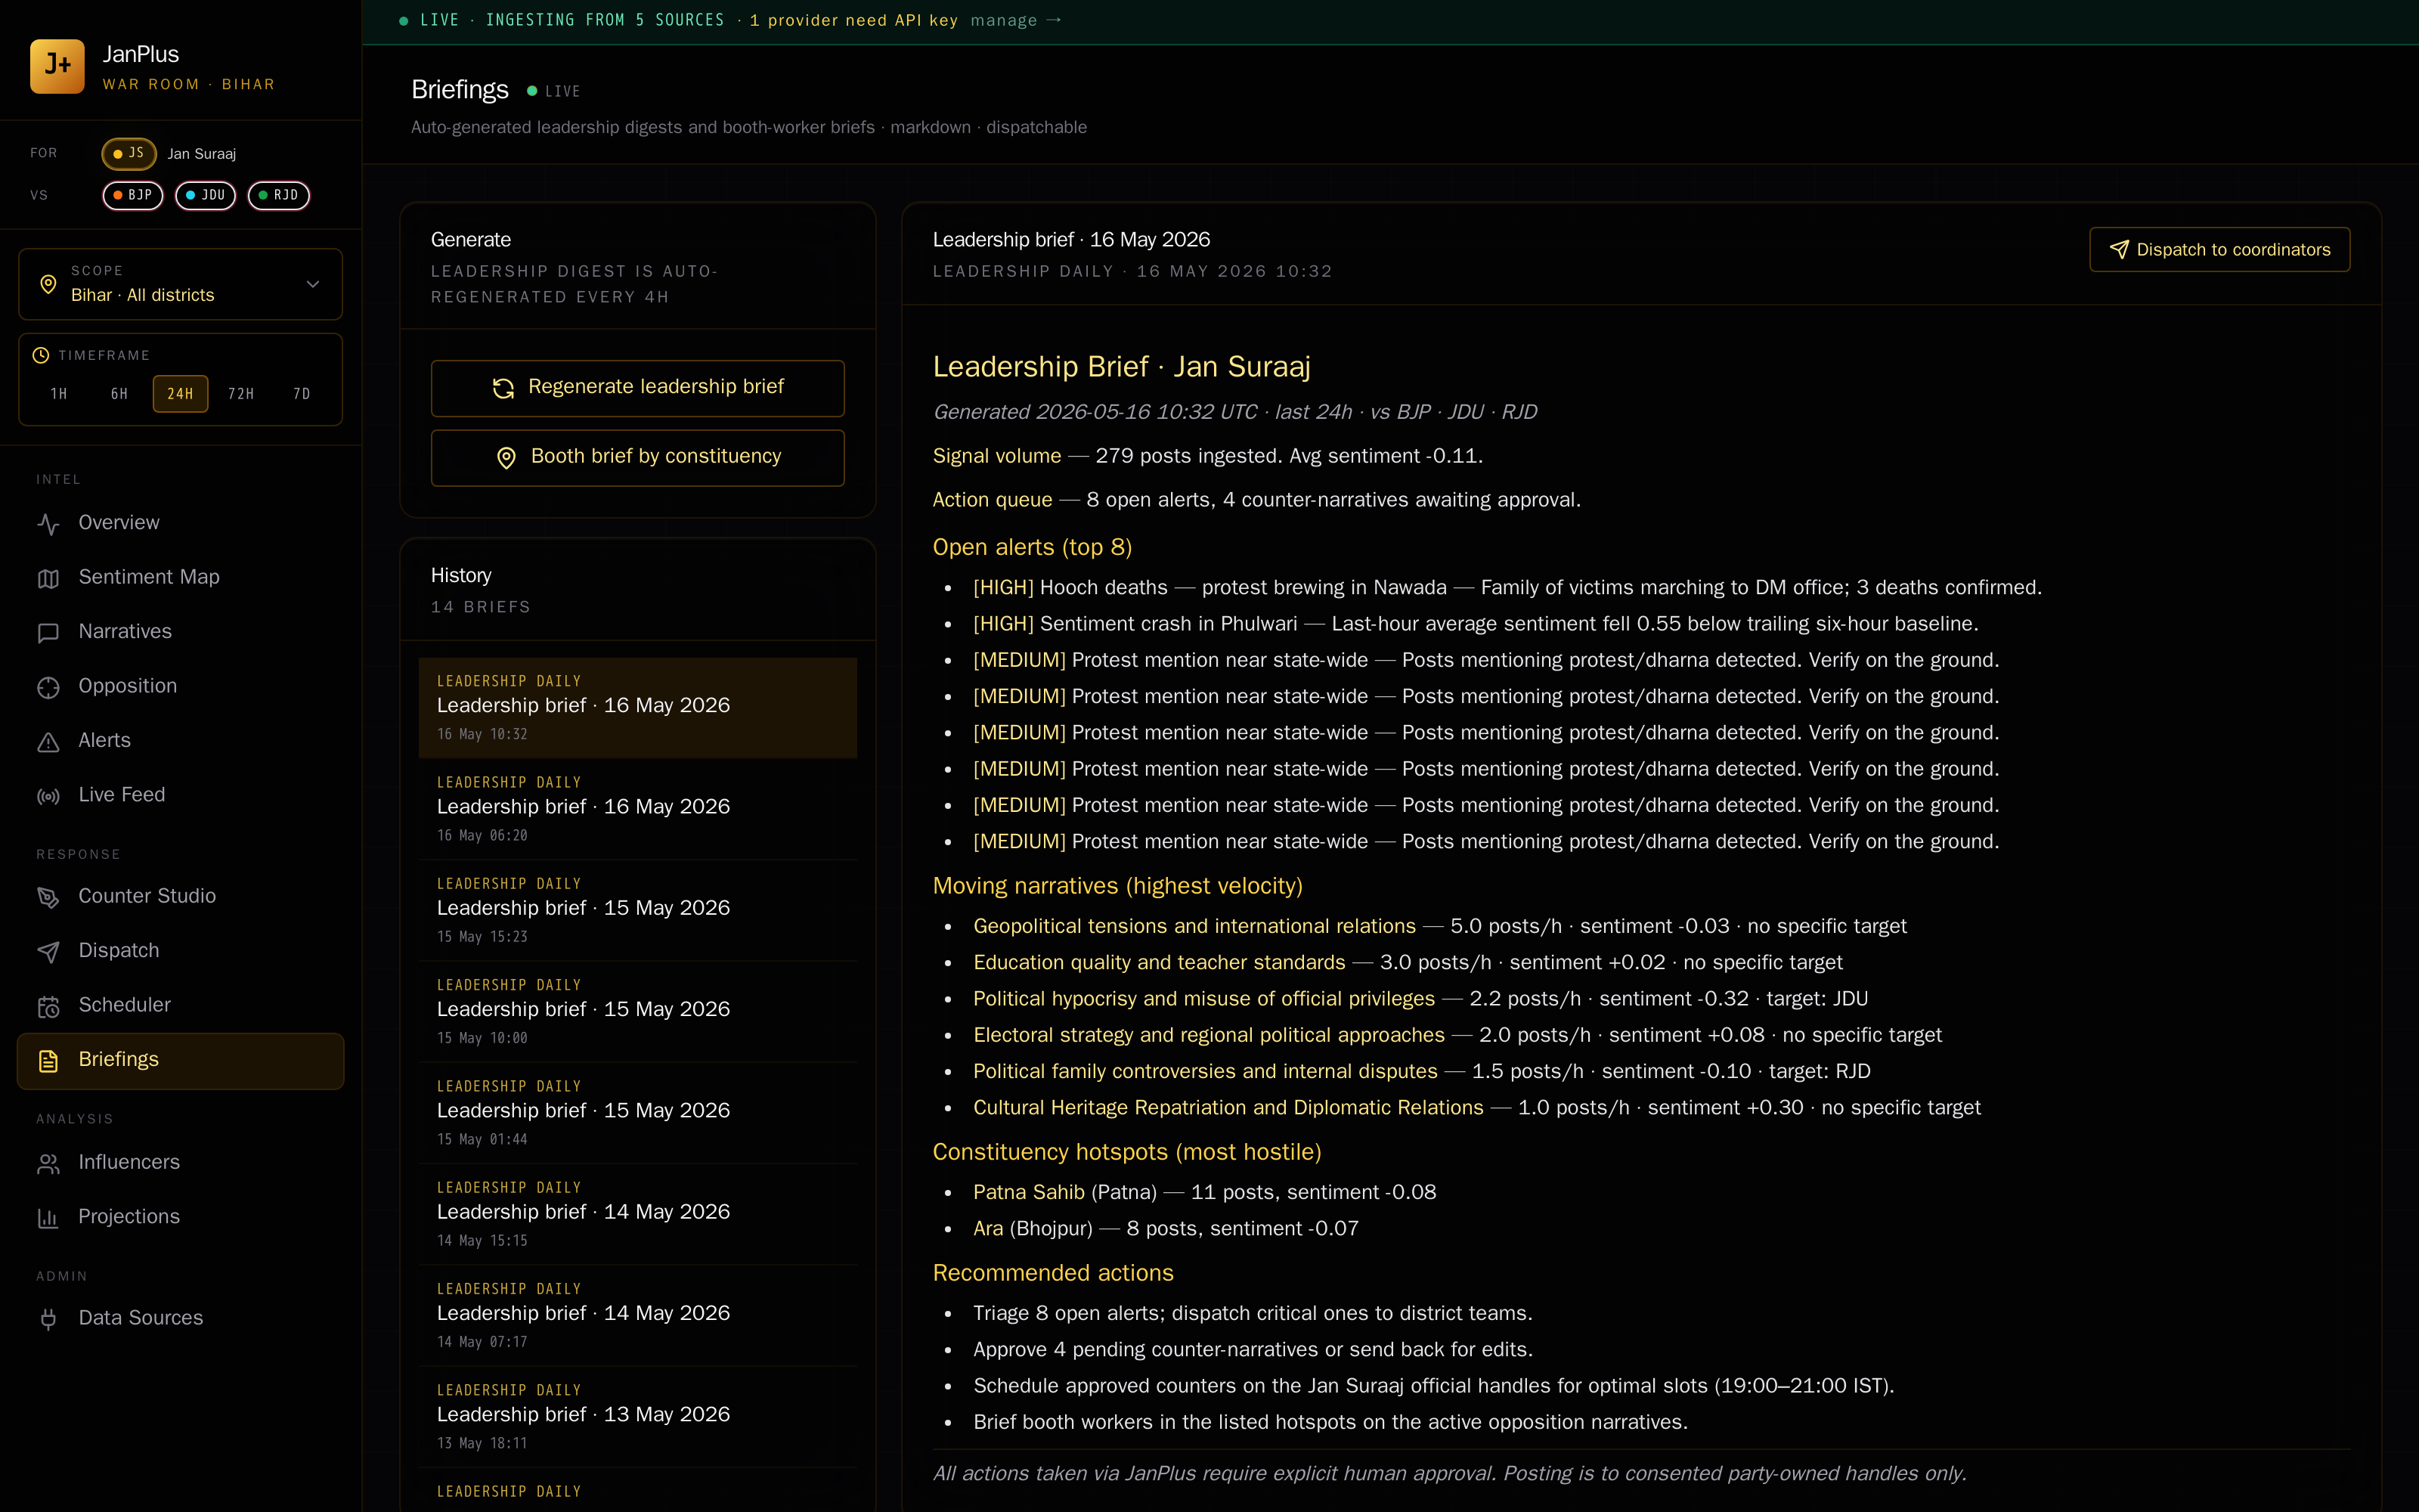Switch timeframe to 72H
This screenshot has height=1512, width=2419.
point(241,394)
